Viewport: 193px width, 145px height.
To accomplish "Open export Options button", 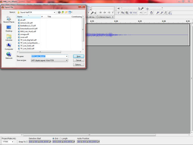I will pos(78,65).
